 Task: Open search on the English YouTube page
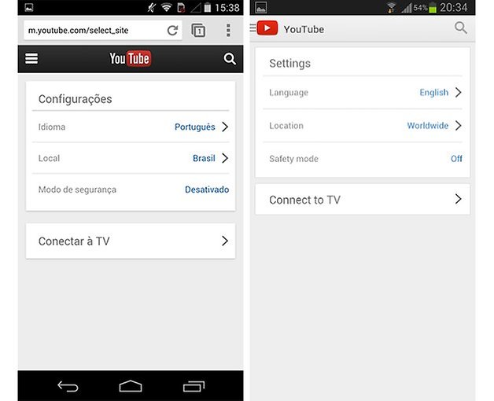click(x=461, y=28)
